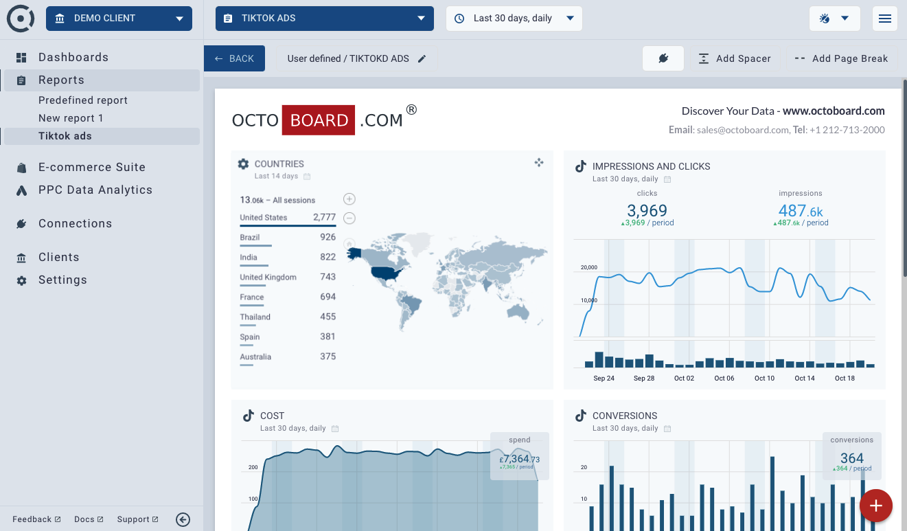The width and height of the screenshot is (907, 531).
Task: Click calendar icon in COST widget
Action: click(x=335, y=429)
